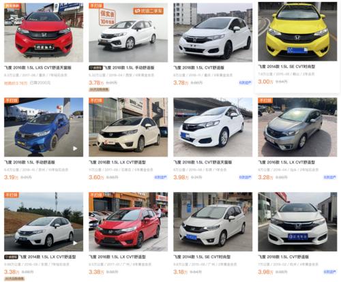Click the orange corner badge on the red 3.38万 Fit photo
Image resolution: width=341 pixels, height=282 pixels.
coord(96,195)
